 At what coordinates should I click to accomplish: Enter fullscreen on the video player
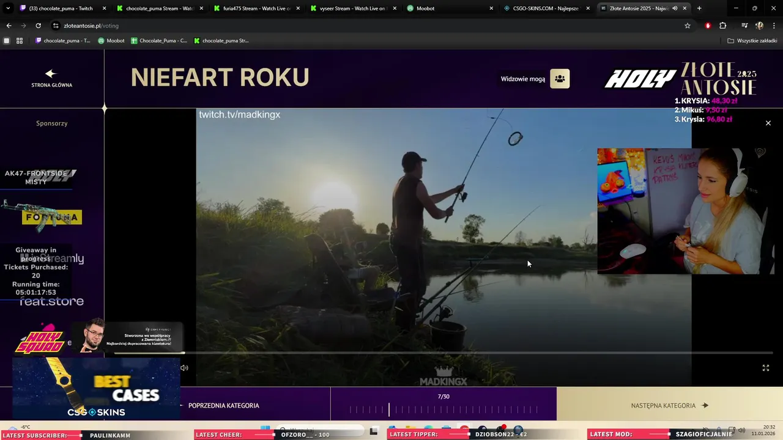[x=765, y=368]
